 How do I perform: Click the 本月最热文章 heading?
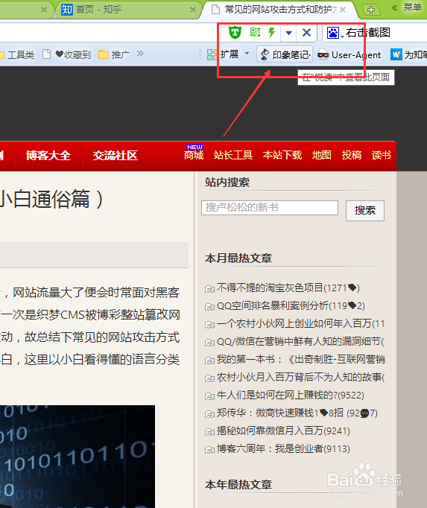tap(238, 258)
